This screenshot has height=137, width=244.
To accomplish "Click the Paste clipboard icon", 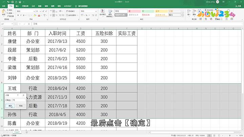I will pyautogui.click(x=3, y=12).
